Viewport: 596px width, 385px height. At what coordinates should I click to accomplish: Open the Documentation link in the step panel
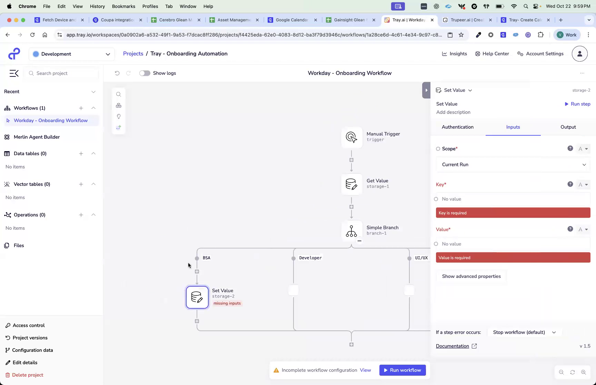click(x=453, y=346)
